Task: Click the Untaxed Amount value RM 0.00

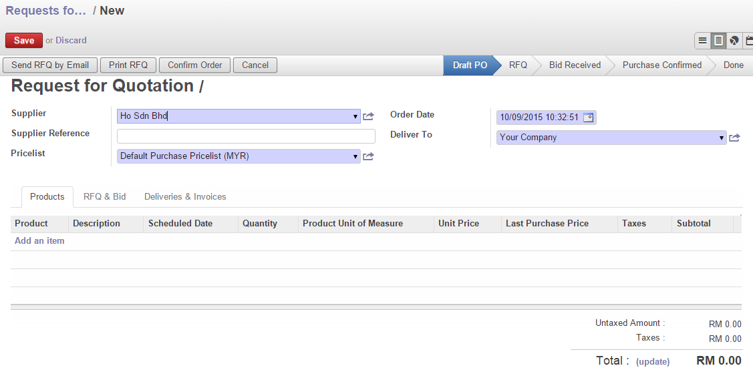Action: (725, 325)
